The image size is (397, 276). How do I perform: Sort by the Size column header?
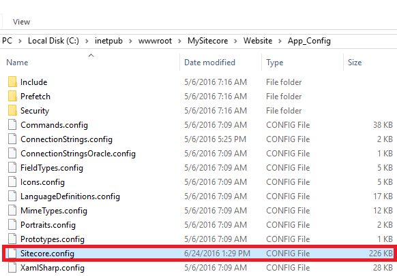[355, 63]
